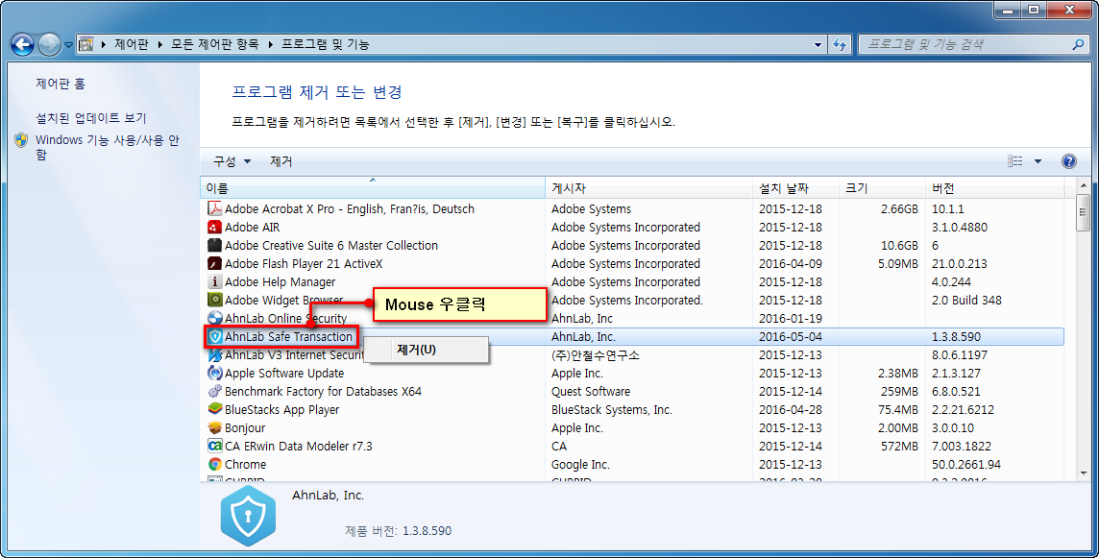
Task: Click size value 10.6GB
Action: tap(899, 245)
